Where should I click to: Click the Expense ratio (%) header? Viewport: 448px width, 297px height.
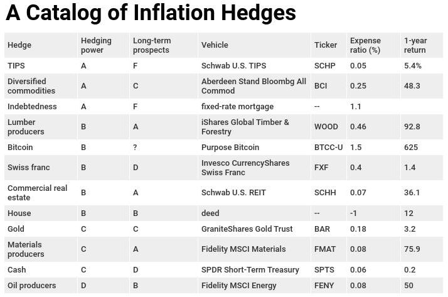[x=365, y=45]
